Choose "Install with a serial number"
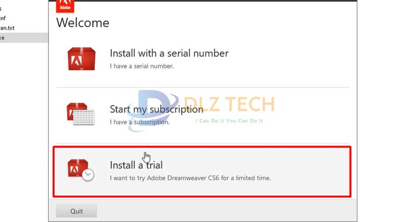 [169, 53]
